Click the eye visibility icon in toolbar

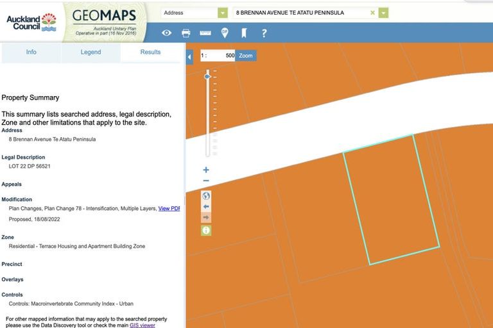pos(166,33)
